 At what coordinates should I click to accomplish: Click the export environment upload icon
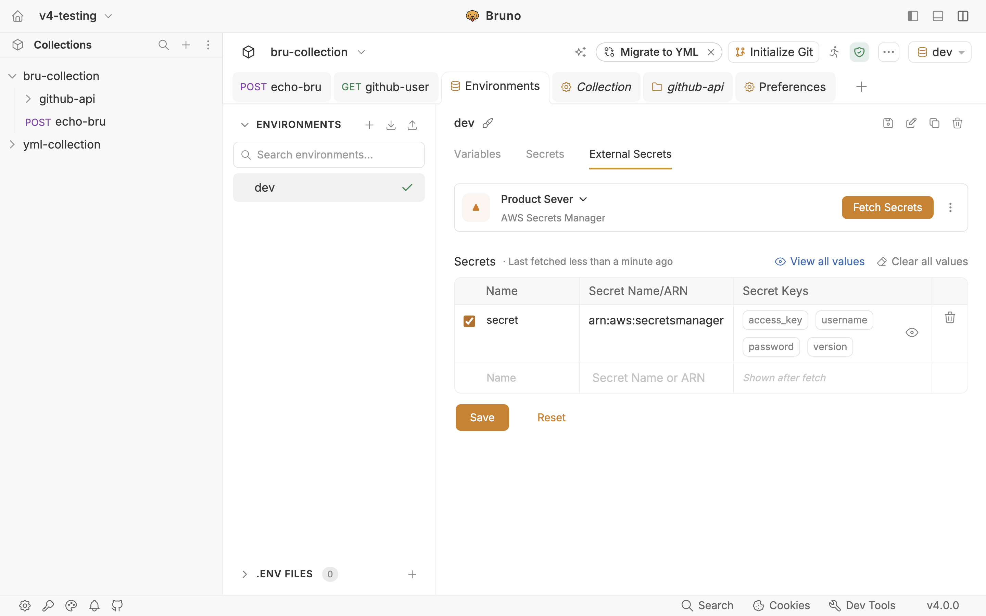pyautogui.click(x=412, y=125)
